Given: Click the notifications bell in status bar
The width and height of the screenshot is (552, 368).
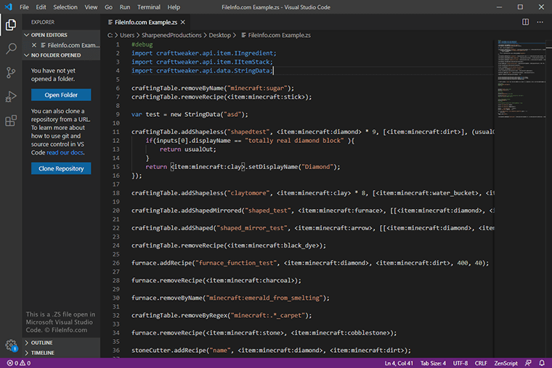Looking at the screenshot, I should click(541, 362).
